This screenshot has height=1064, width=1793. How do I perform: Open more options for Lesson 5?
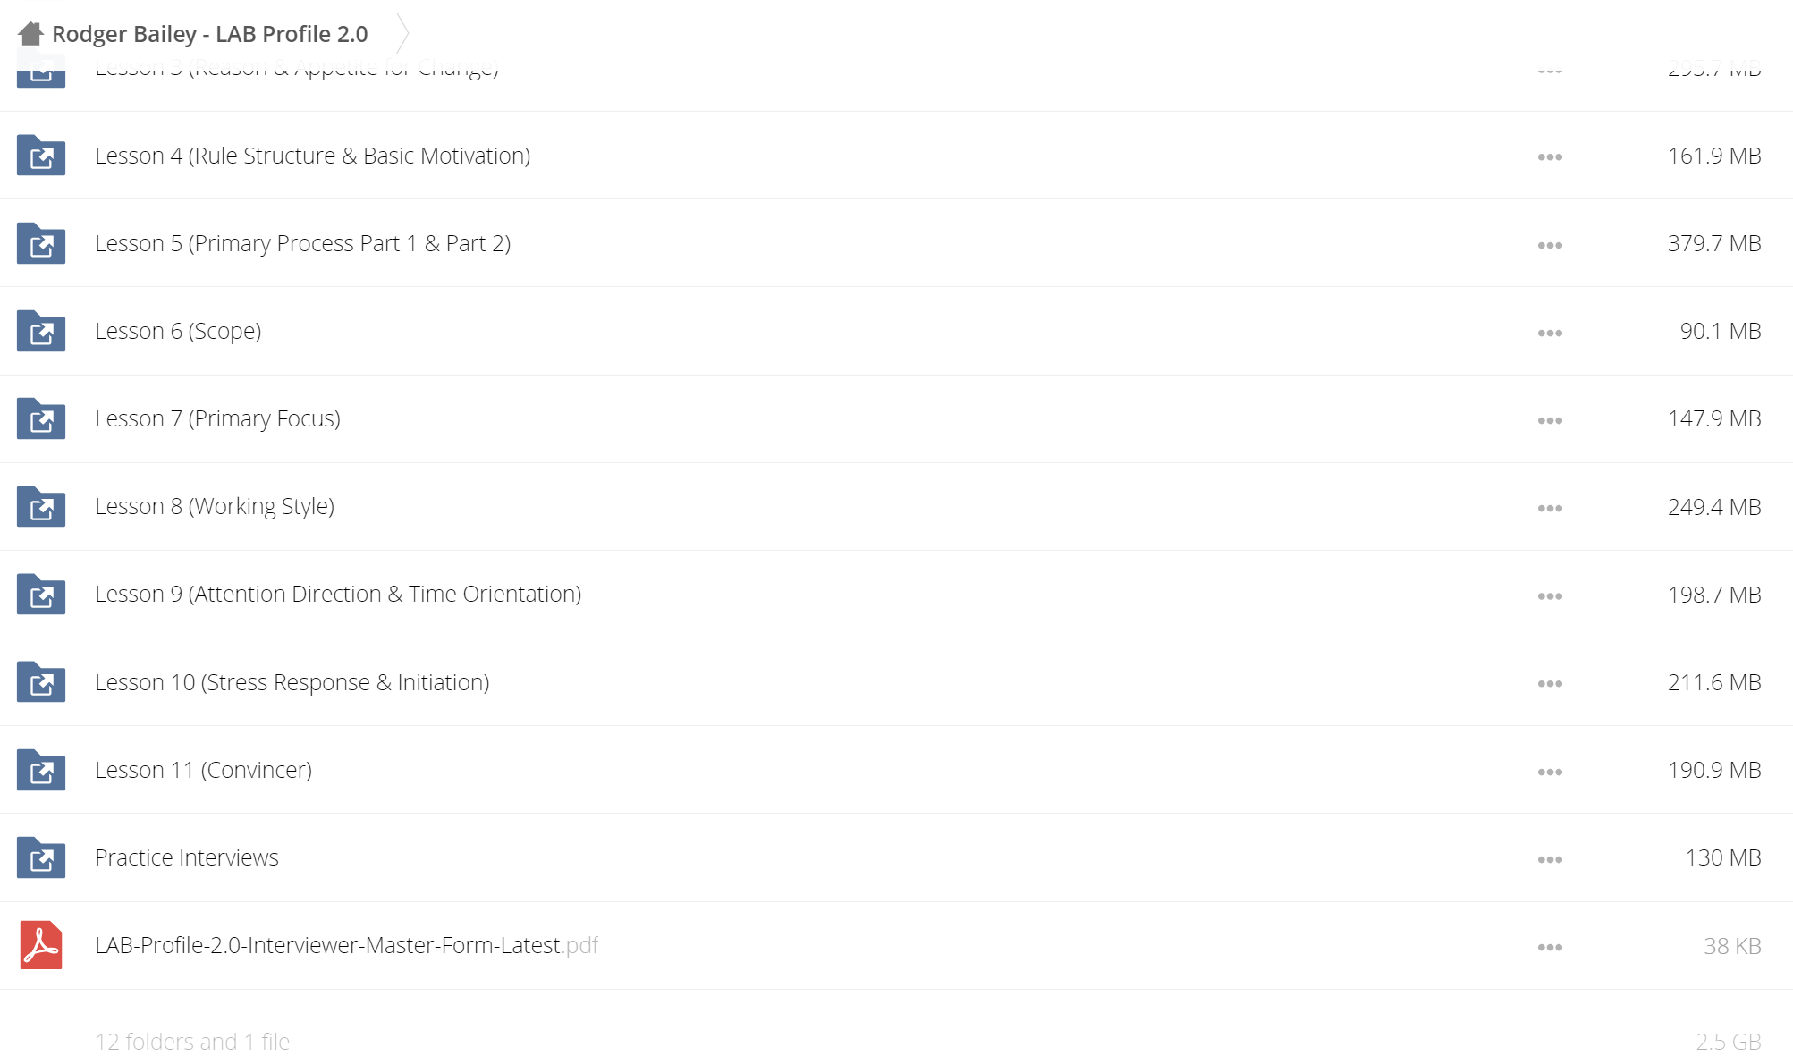[x=1550, y=245]
